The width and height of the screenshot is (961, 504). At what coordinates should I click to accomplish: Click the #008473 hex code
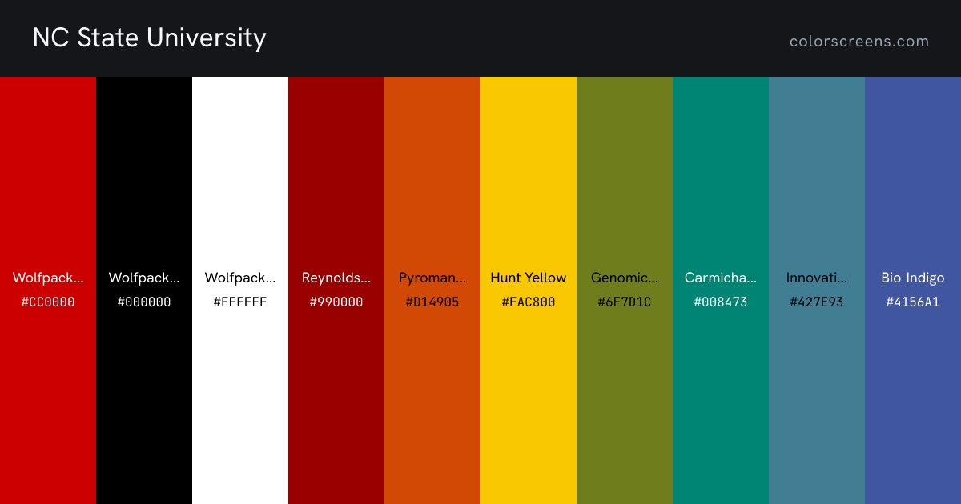tap(721, 302)
